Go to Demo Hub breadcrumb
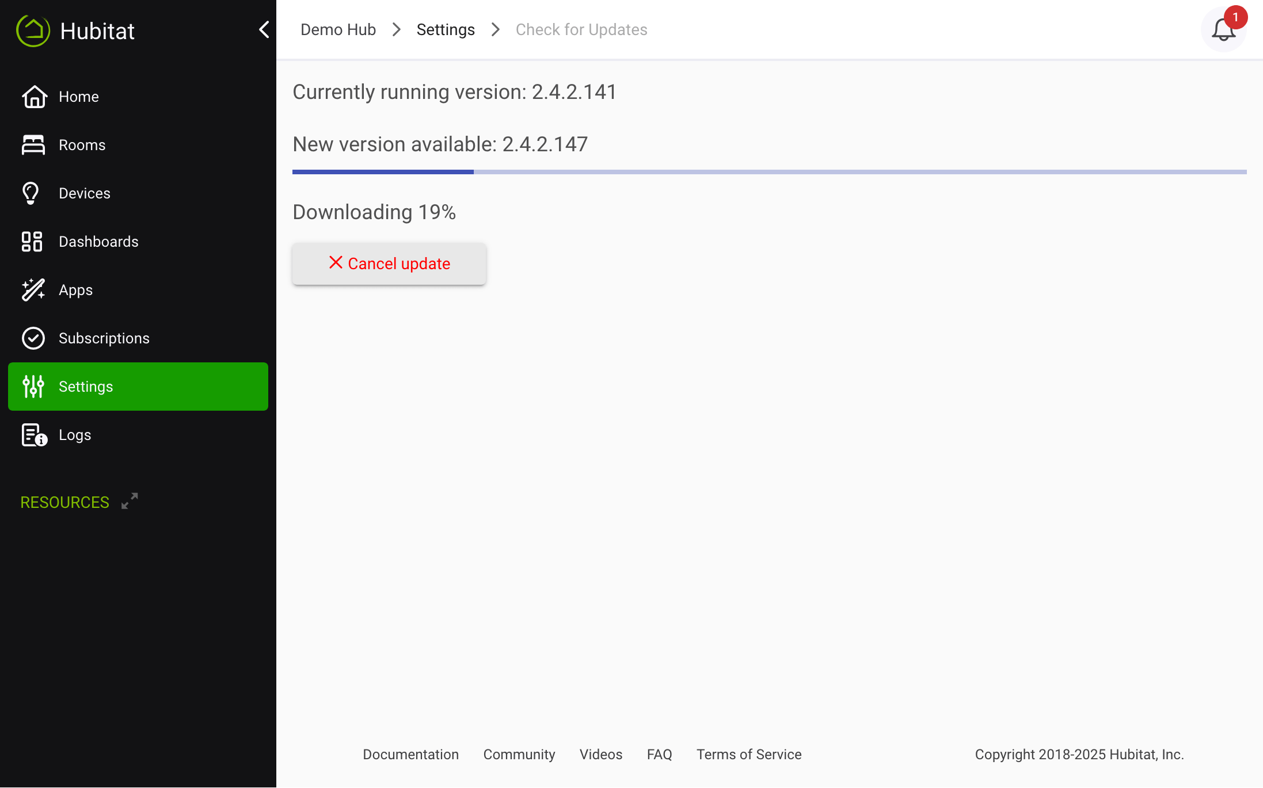 point(338,29)
